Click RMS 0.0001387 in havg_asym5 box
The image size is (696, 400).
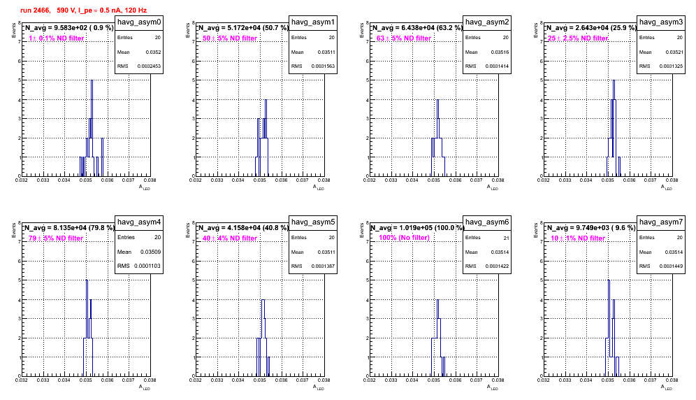coord(313,266)
